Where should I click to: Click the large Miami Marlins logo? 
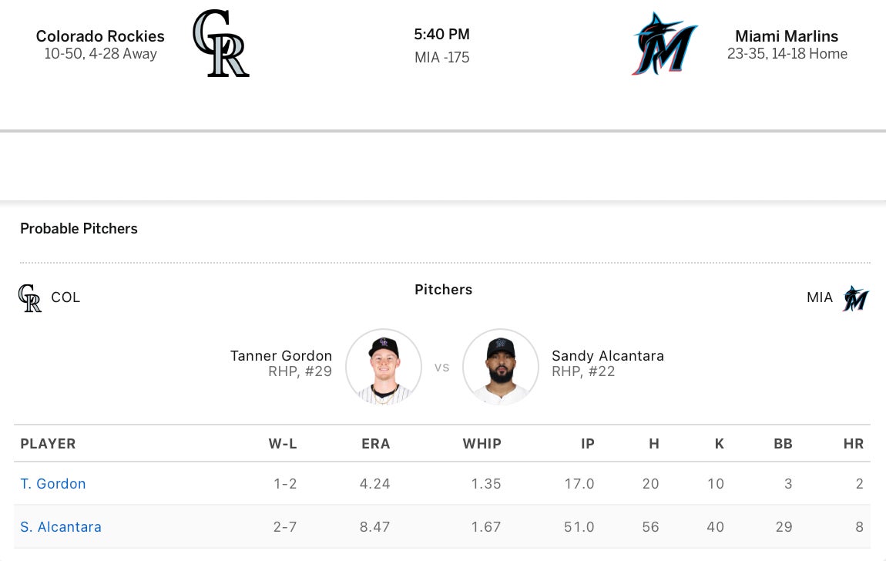point(664,44)
